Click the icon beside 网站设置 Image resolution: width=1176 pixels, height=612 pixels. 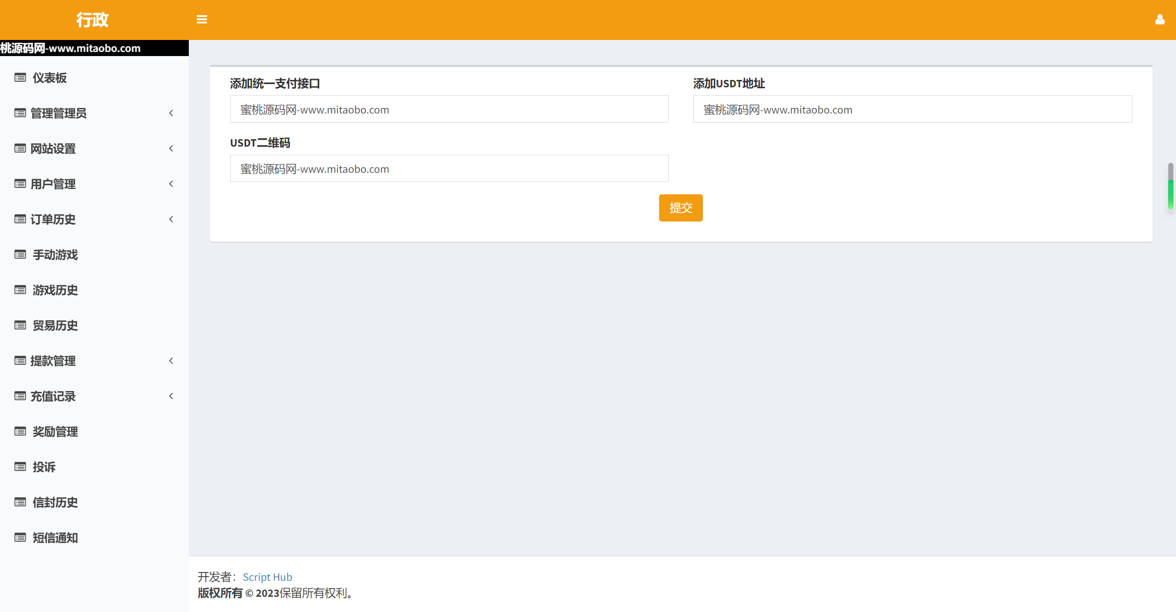pos(20,148)
